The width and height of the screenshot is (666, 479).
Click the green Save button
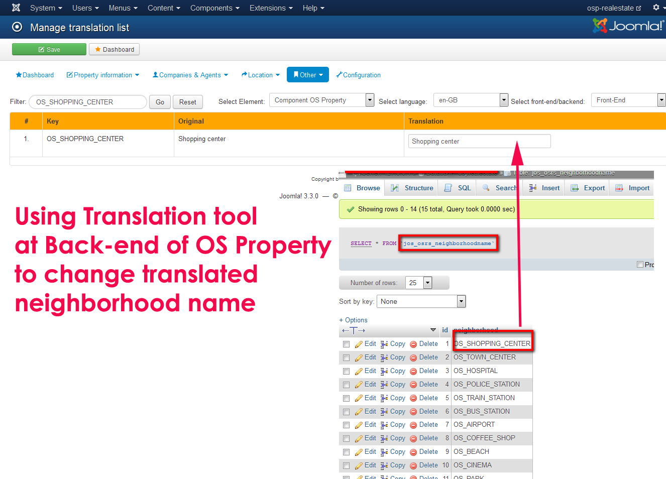tap(49, 49)
